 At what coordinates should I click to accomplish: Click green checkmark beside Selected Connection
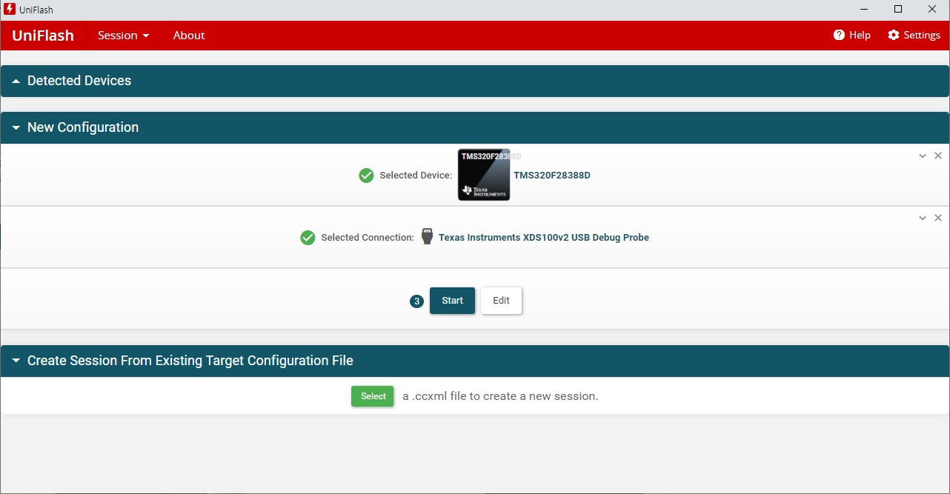[x=308, y=238]
